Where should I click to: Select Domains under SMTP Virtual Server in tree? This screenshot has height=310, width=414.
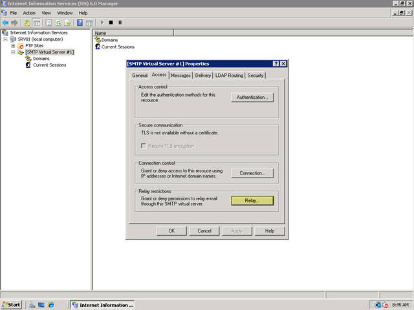(x=41, y=59)
